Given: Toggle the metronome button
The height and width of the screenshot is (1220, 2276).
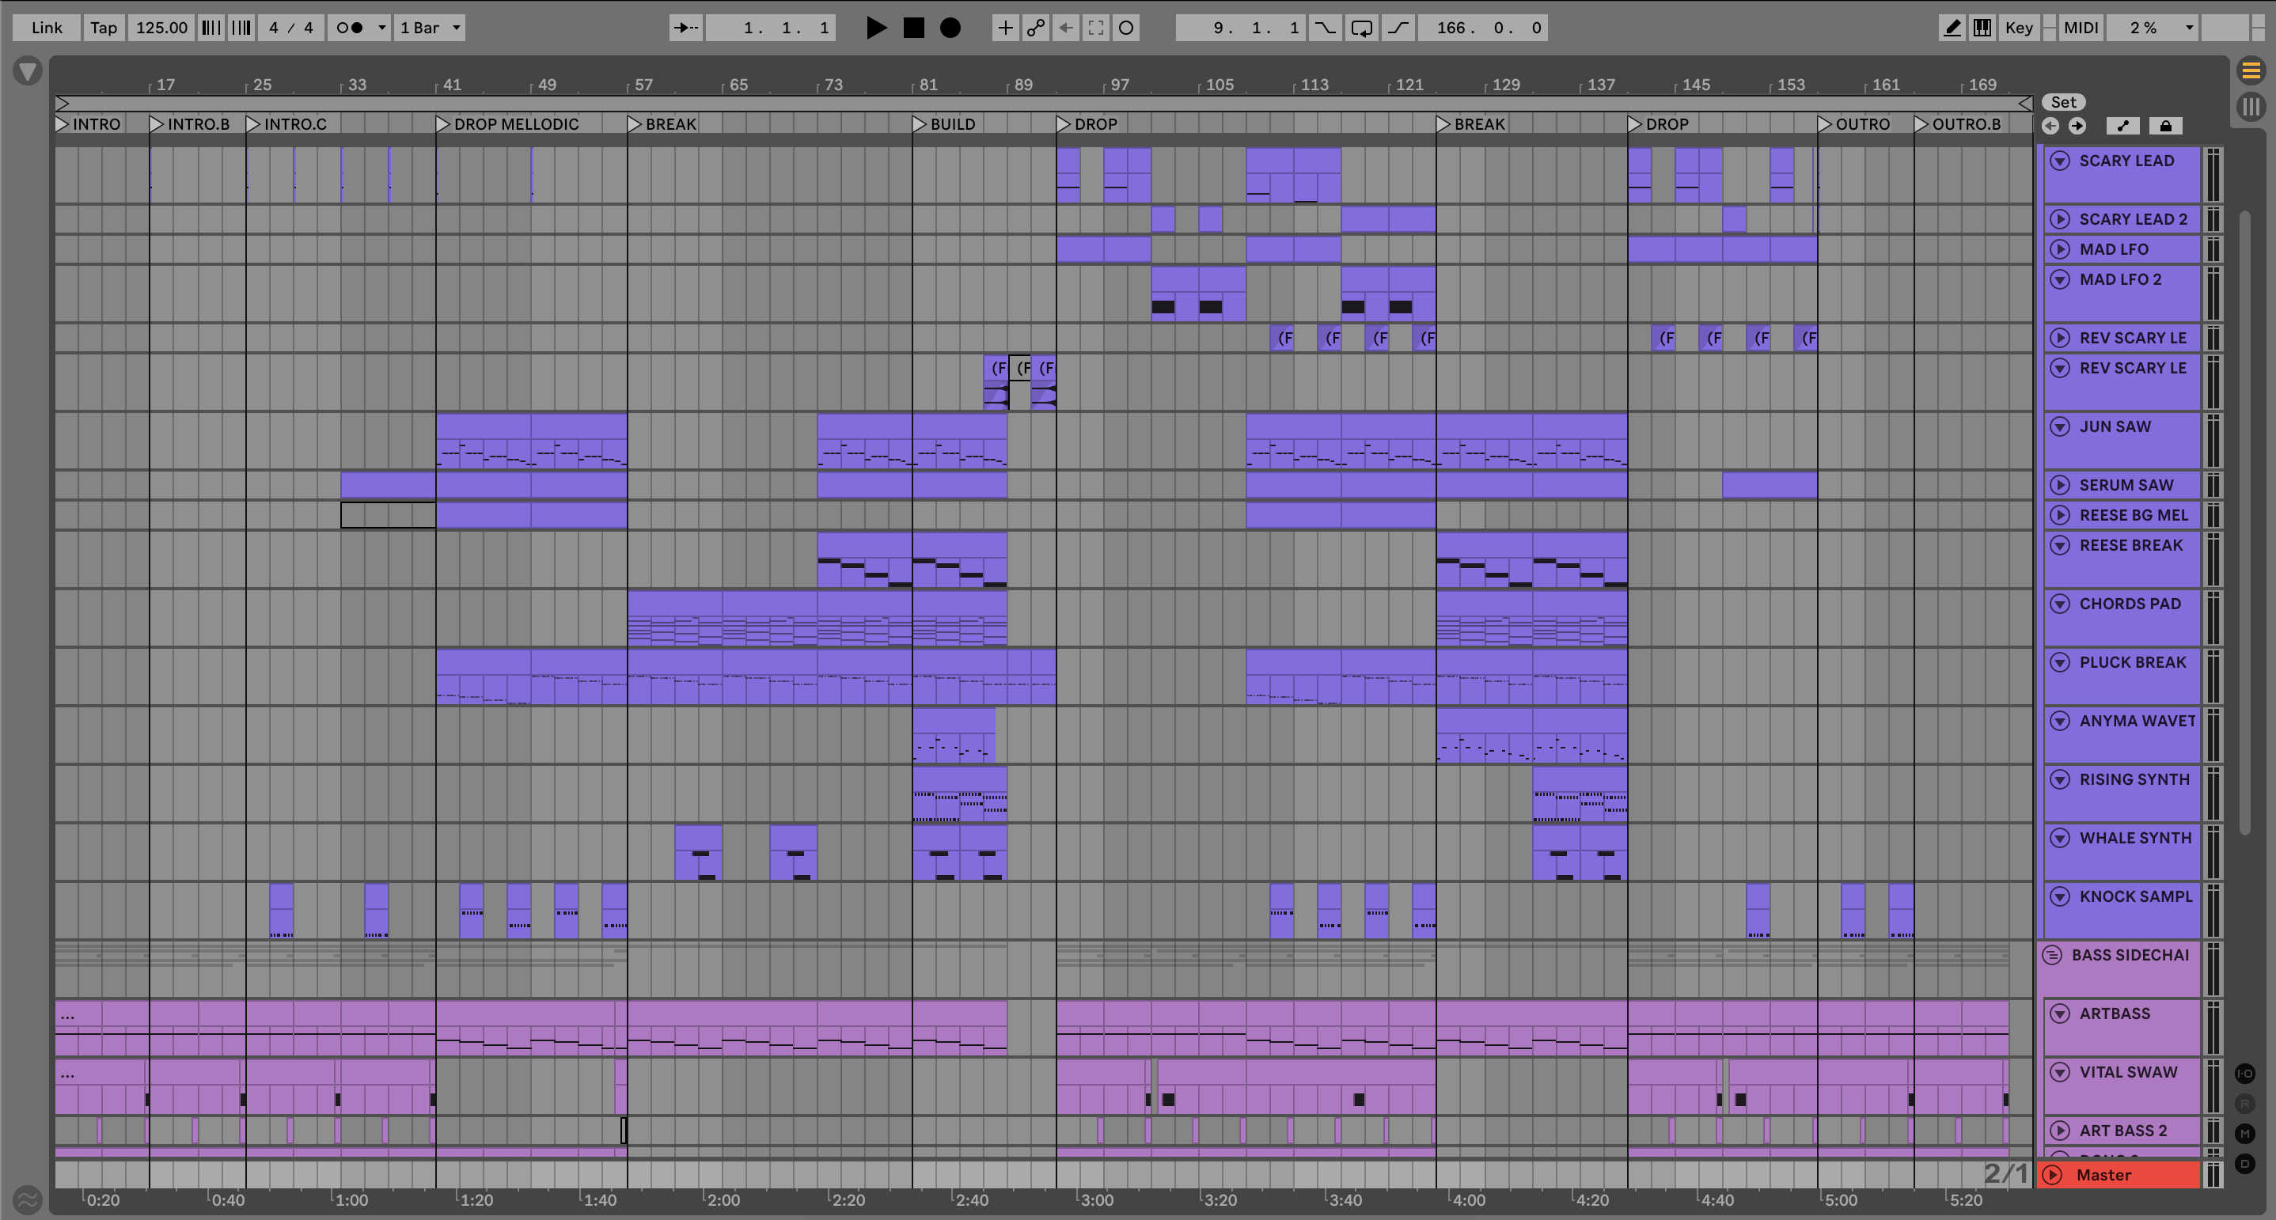Looking at the screenshot, I should tap(350, 28).
